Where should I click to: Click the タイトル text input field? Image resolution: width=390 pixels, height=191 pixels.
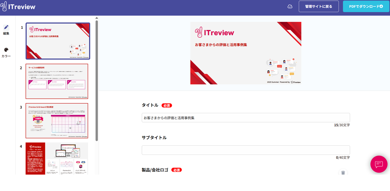click(246, 118)
